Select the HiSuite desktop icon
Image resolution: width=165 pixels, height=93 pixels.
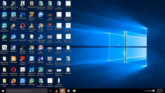click(4, 38)
